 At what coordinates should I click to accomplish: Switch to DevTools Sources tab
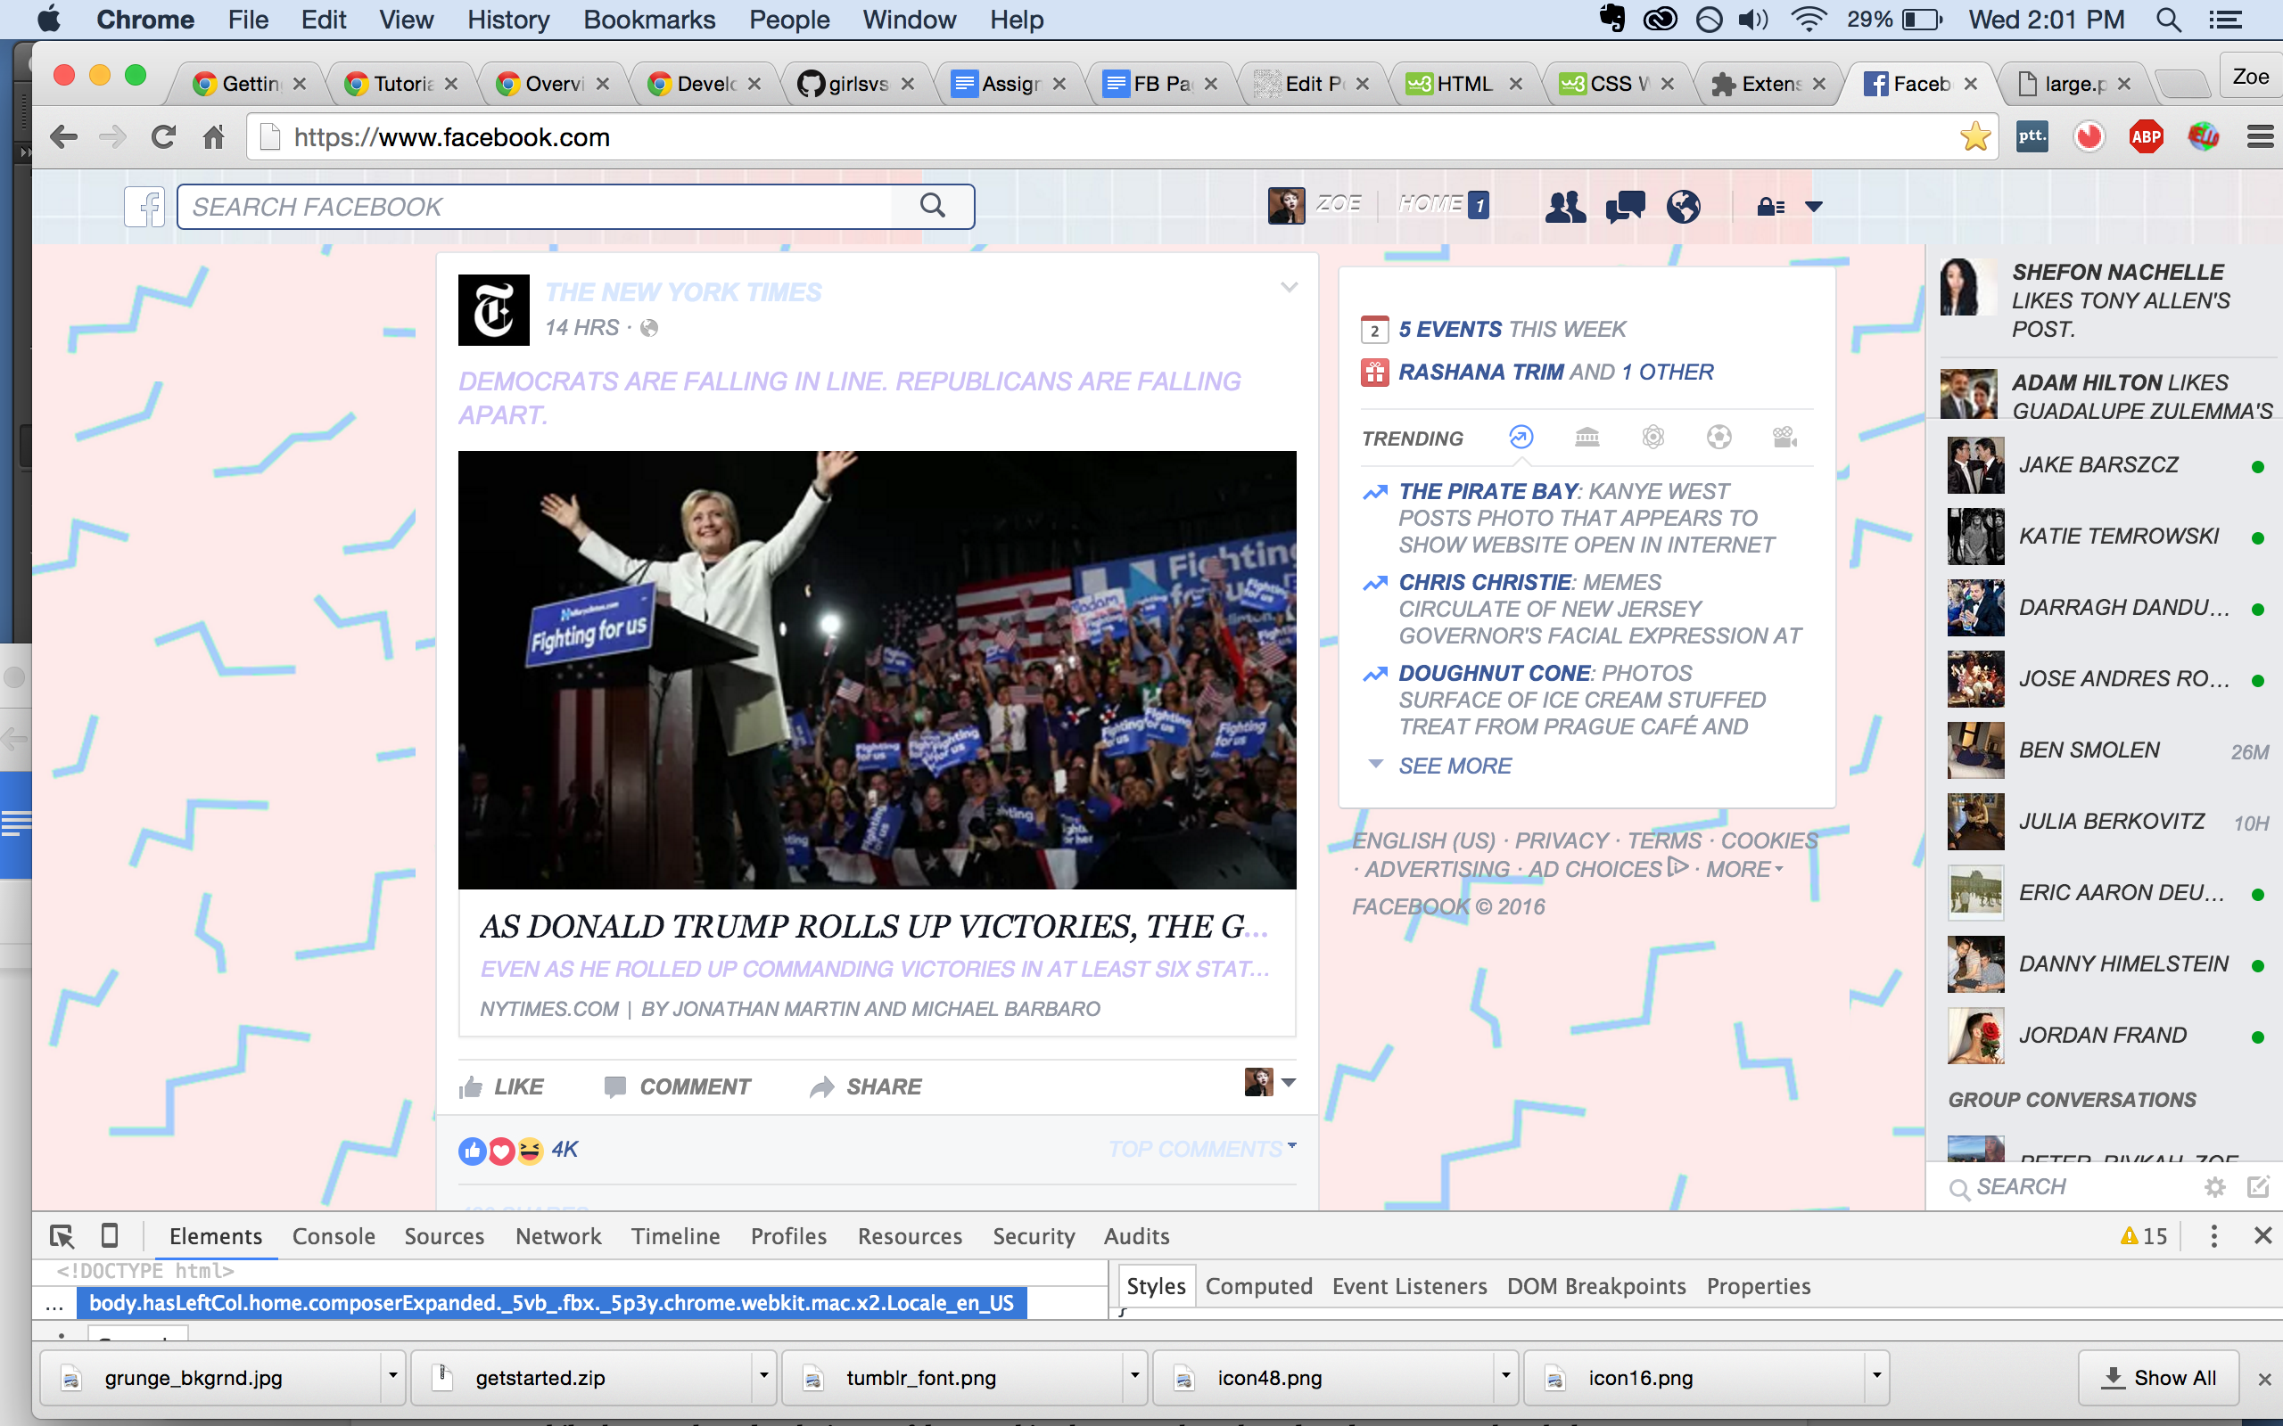pyautogui.click(x=443, y=1235)
